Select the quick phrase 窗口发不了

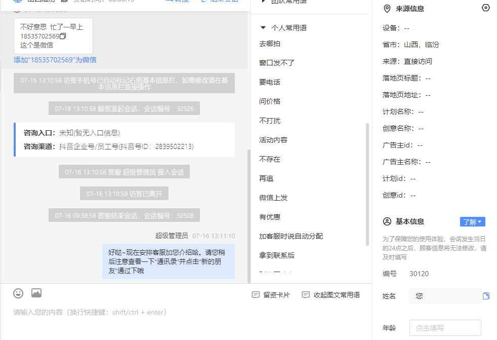point(277,63)
